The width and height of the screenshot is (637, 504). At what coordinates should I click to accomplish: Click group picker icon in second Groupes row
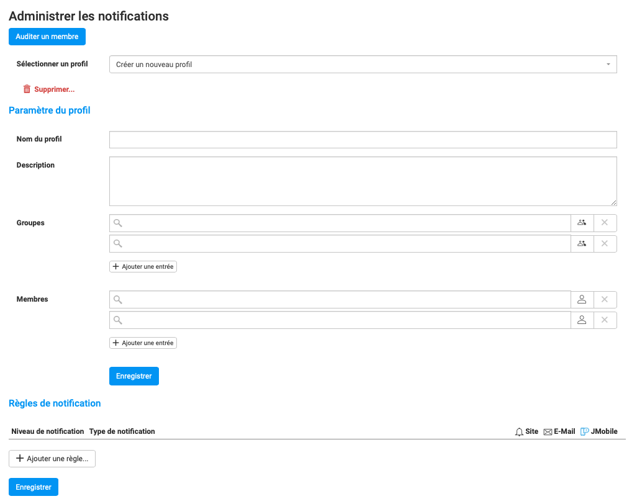(x=582, y=243)
